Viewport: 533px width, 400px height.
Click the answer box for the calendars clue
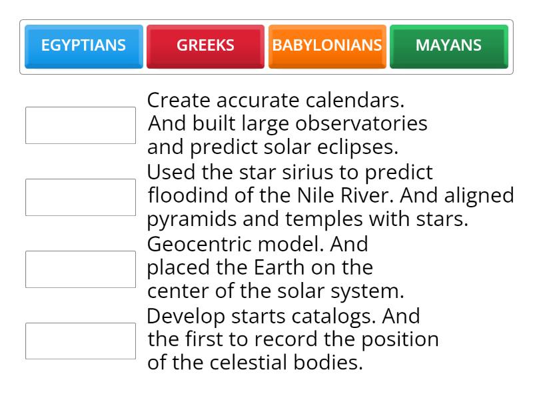pyautogui.click(x=80, y=125)
